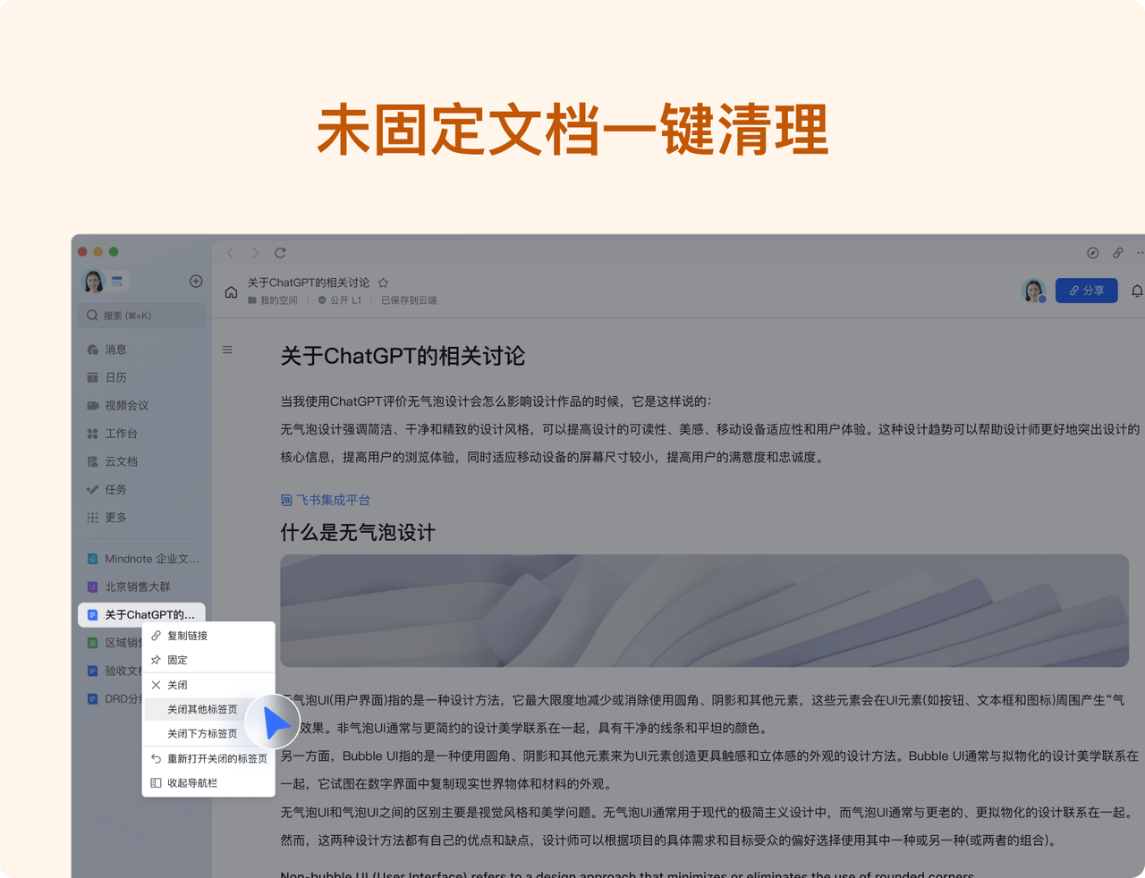Open the 我的空间 breadcrumb
Viewport: 1145px width, 878px height.
coord(273,300)
